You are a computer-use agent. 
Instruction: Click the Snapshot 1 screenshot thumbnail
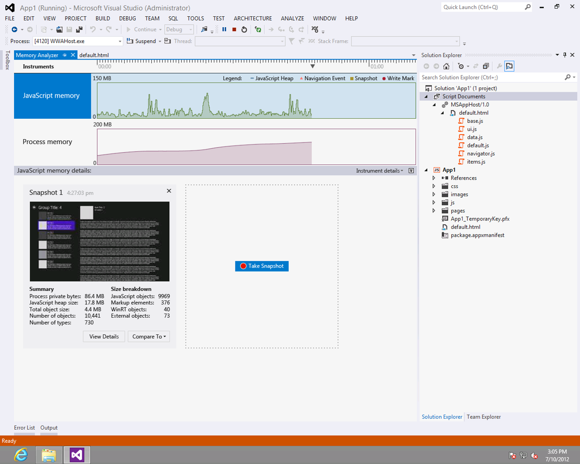point(99,242)
